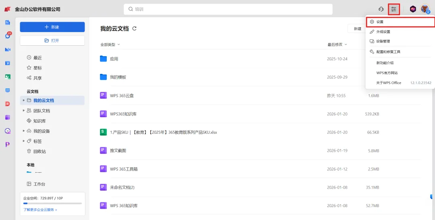Click the blue folder icon beside 应用

[x=103, y=59]
